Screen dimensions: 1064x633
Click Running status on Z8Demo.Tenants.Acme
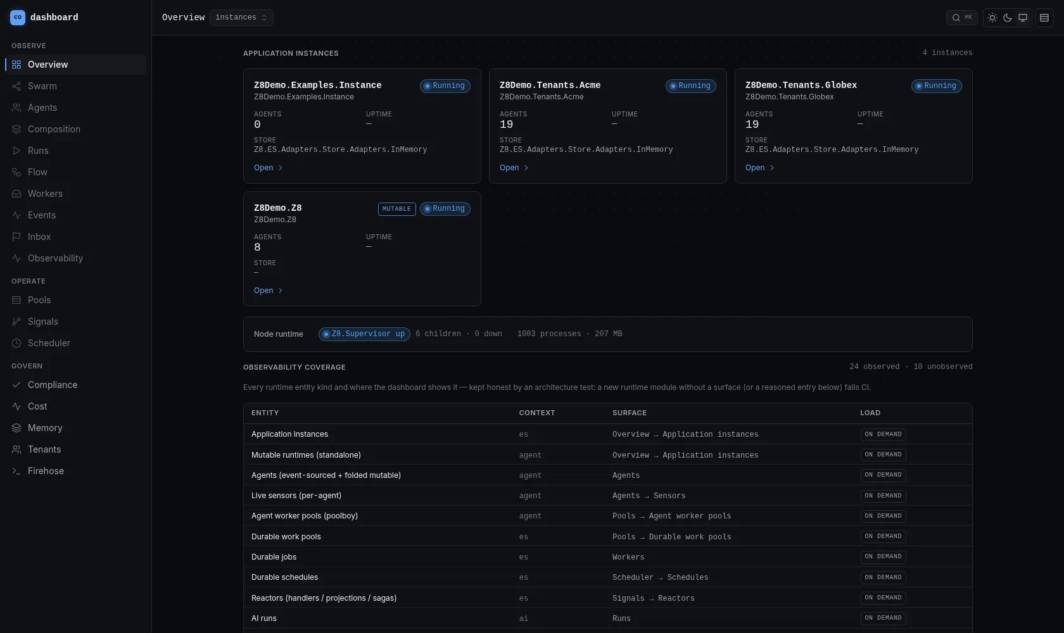pyautogui.click(x=690, y=86)
